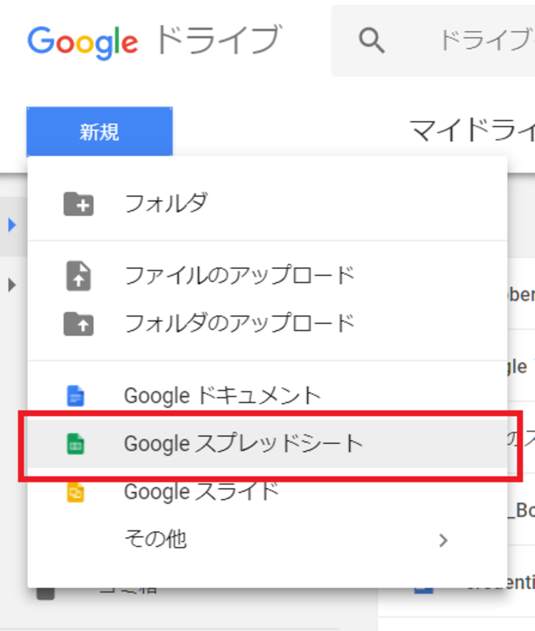Expand the blue sidebar tree arrow
This screenshot has width=535, height=631.
tap(12, 225)
